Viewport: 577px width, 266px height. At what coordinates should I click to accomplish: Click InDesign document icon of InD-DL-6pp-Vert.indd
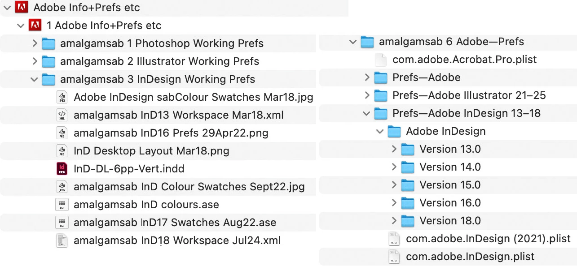(x=62, y=168)
